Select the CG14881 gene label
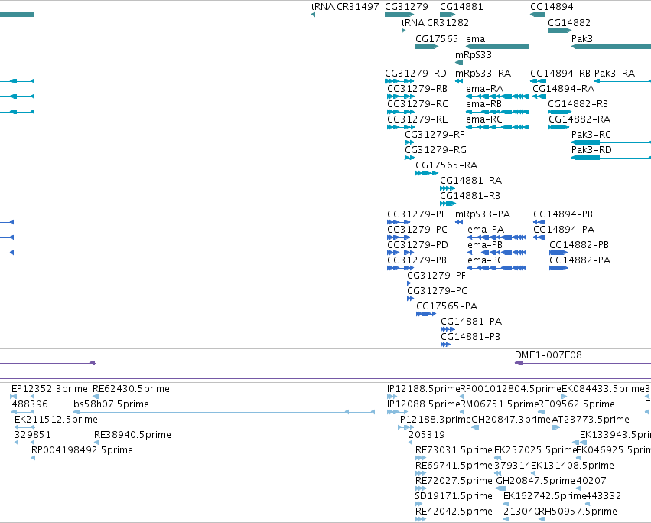 click(x=461, y=7)
